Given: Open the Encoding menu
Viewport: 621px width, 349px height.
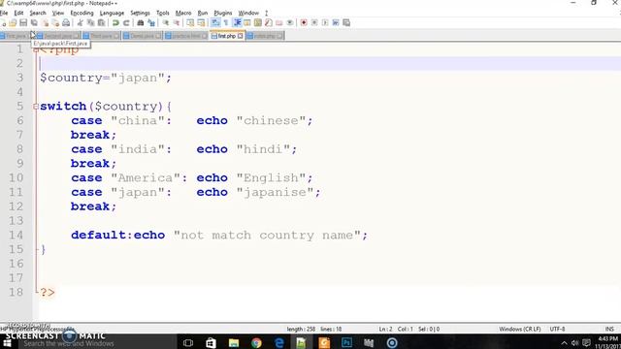Looking at the screenshot, I should (82, 13).
